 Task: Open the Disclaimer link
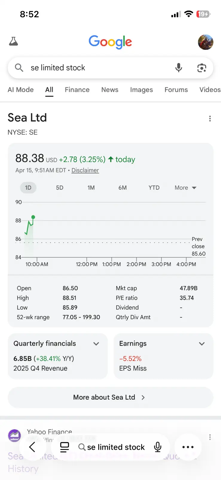point(85,170)
